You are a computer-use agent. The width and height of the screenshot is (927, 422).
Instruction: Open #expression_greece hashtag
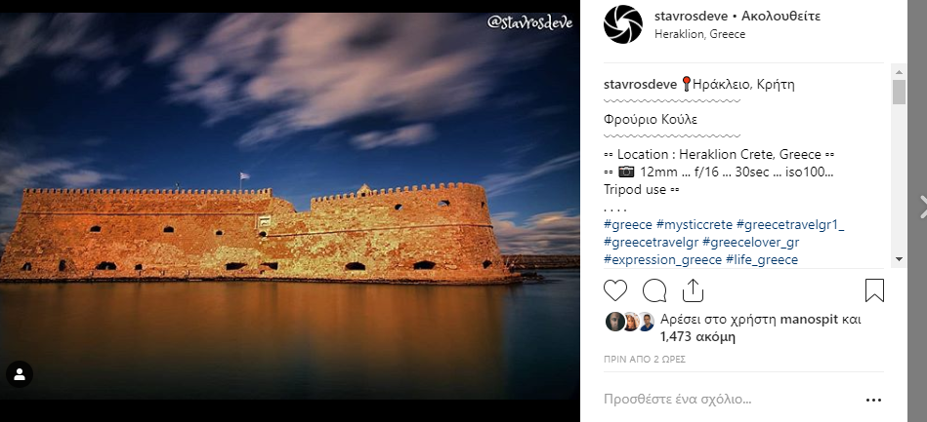click(x=662, y=259)
